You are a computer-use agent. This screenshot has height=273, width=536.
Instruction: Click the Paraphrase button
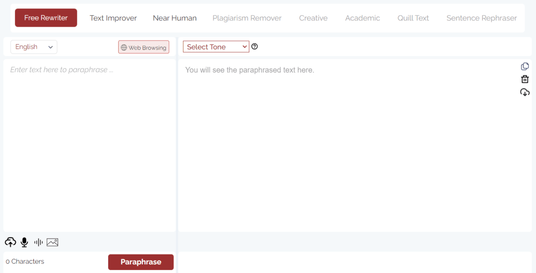pos(141,262)
